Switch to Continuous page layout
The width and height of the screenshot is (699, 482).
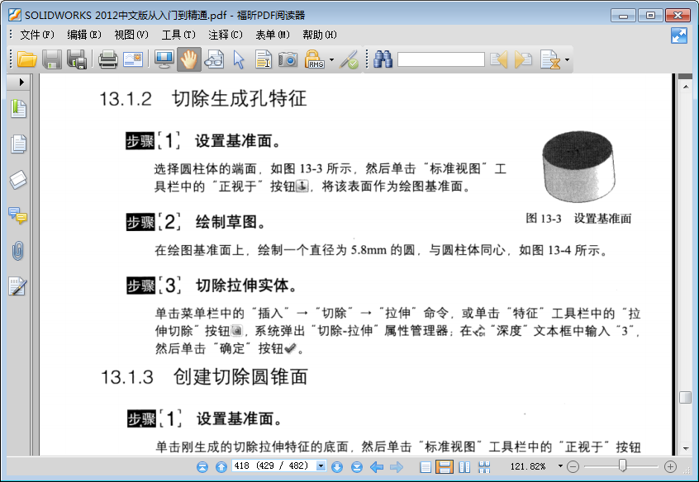pos(445,467)
